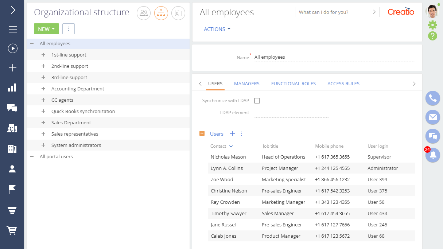Switch to organizational roles view icon
Viewport: 443px width, 249px height.
[161, 13]
